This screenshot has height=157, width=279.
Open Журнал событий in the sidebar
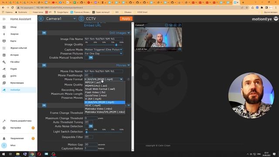point(18,48)
